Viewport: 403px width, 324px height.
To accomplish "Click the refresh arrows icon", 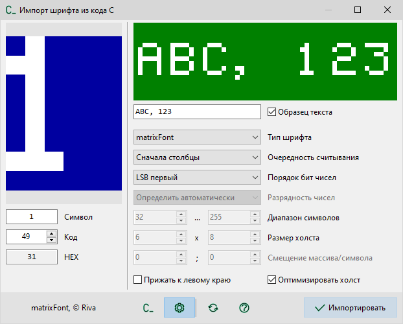I will tap(213, 308).
